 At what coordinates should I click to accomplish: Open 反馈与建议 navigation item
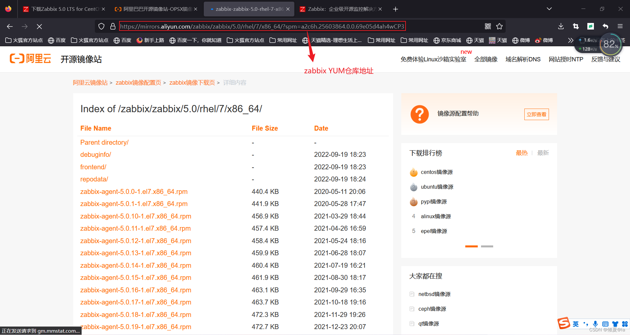tap(606, 59)
